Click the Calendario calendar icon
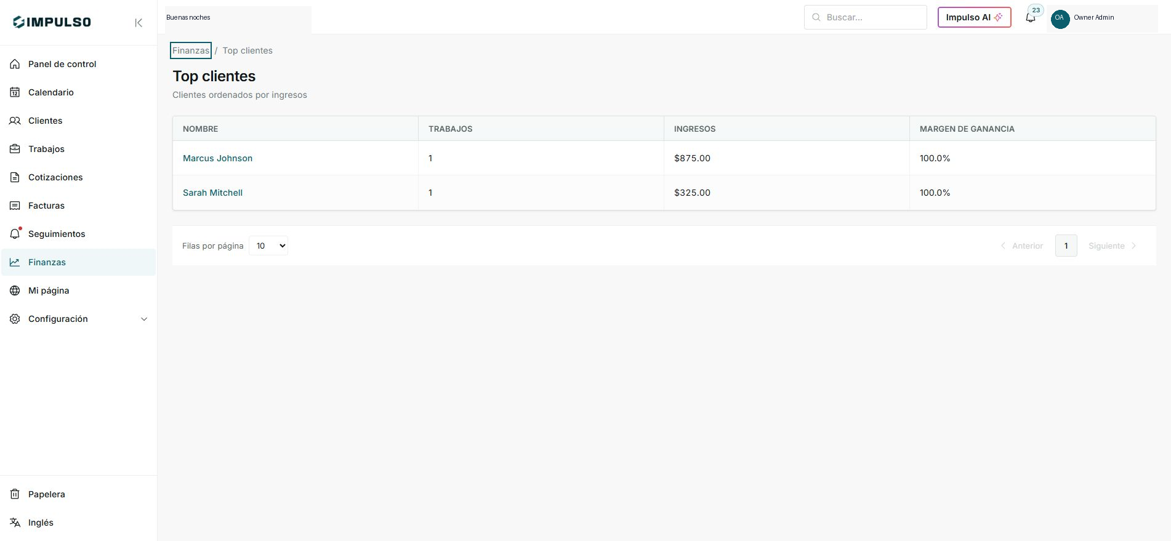This screenshot has height=541, width=1171. 15,92
